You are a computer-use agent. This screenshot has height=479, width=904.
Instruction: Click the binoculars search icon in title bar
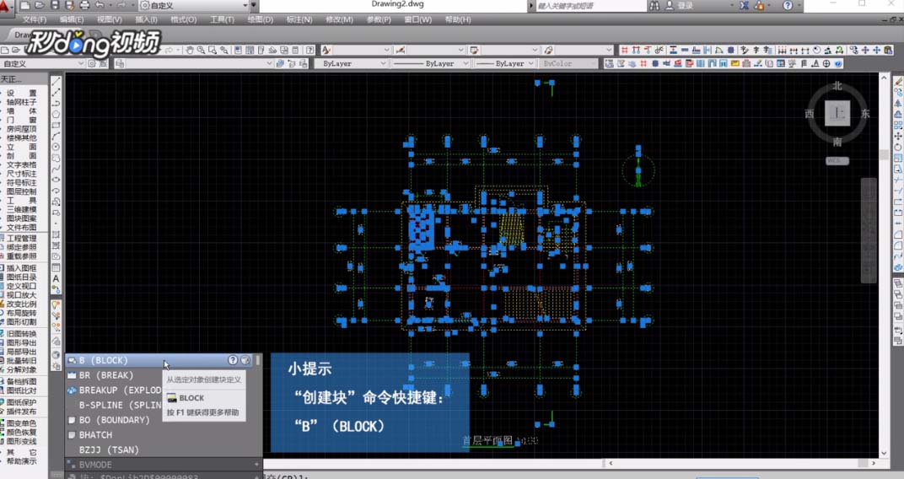click(x=654, y=5)
